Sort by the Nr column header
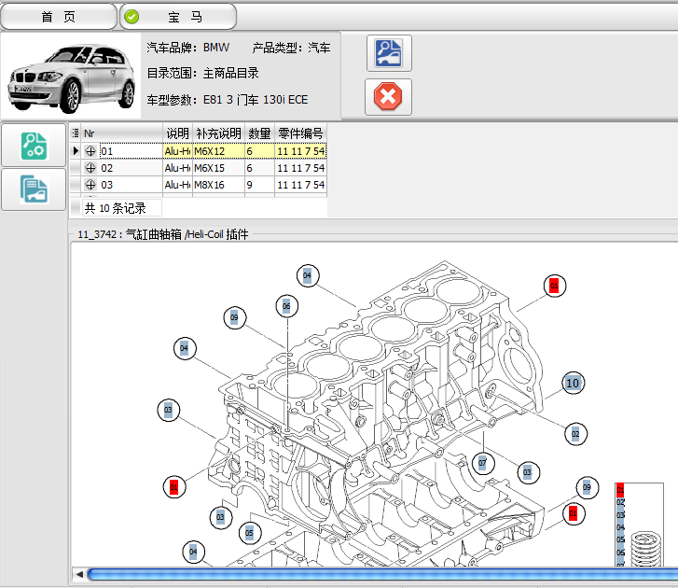This screenshot has height=588, width=678. tap(122, 133)
